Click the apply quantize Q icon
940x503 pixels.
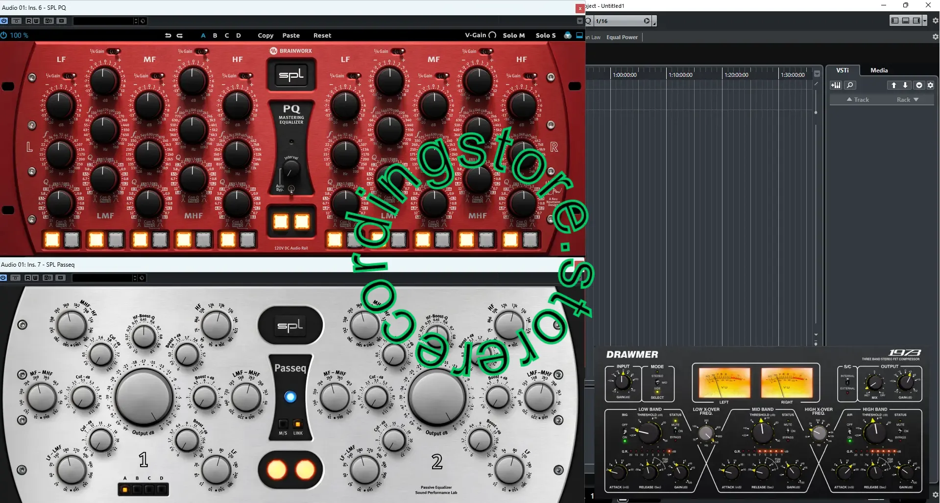click(x=588, y=21)
